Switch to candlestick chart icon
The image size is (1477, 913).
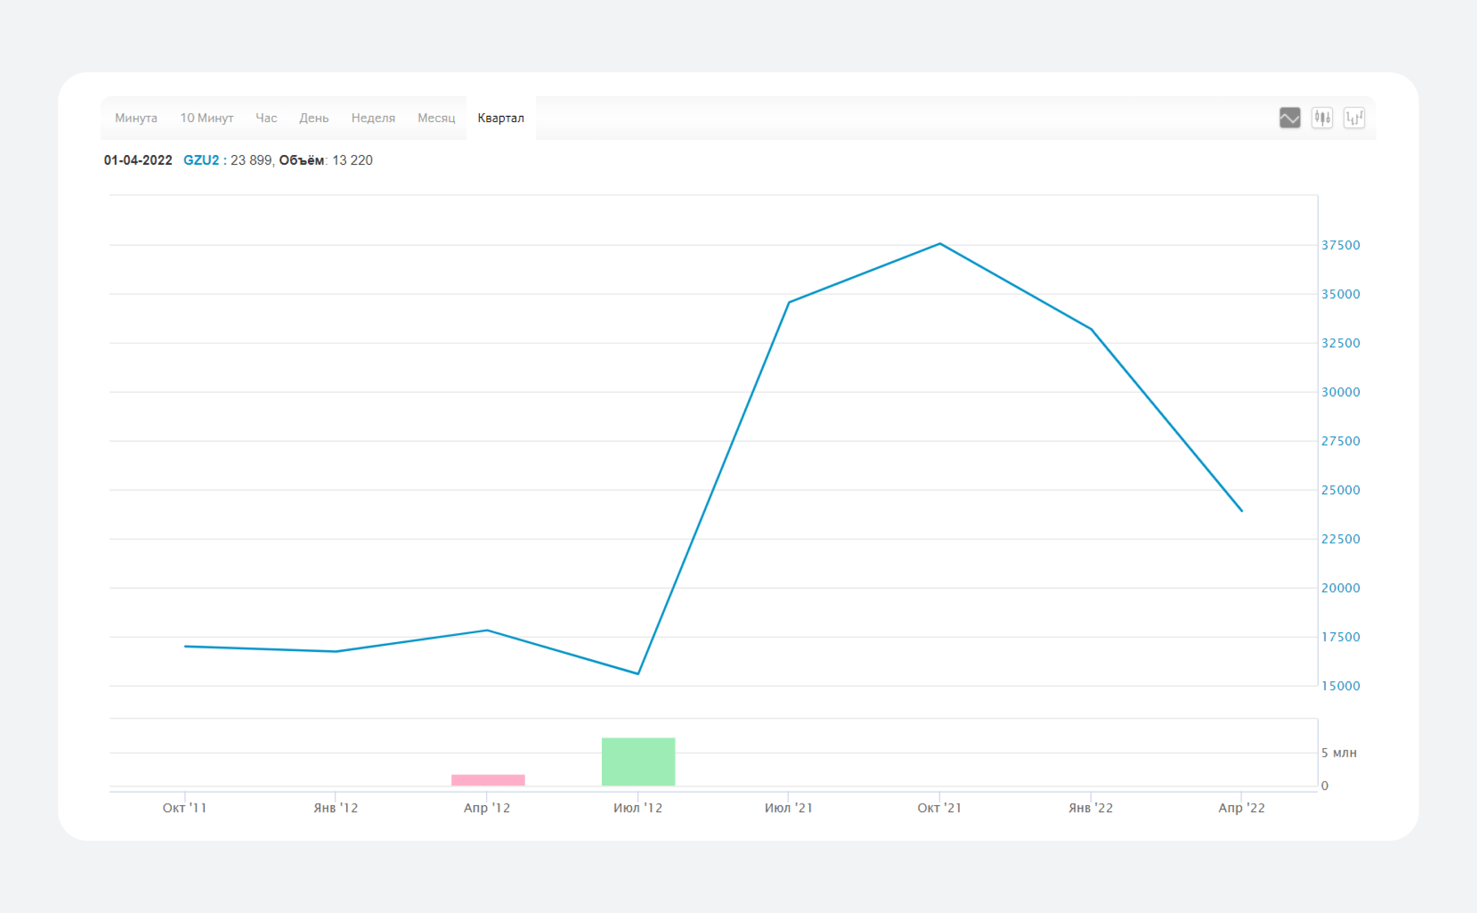pos(1321,118)
